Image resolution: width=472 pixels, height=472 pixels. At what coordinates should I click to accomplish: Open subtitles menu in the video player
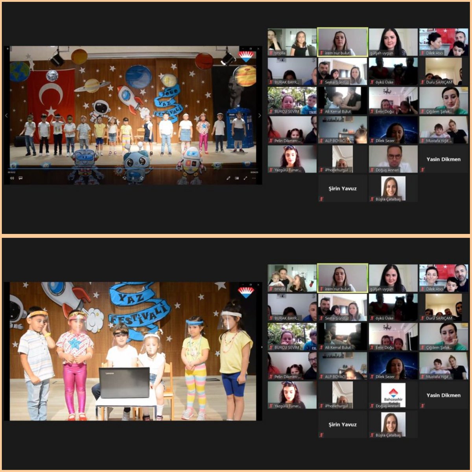(x=20, y=178)
